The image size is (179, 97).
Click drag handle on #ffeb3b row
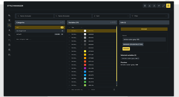[x=81, y=51]
